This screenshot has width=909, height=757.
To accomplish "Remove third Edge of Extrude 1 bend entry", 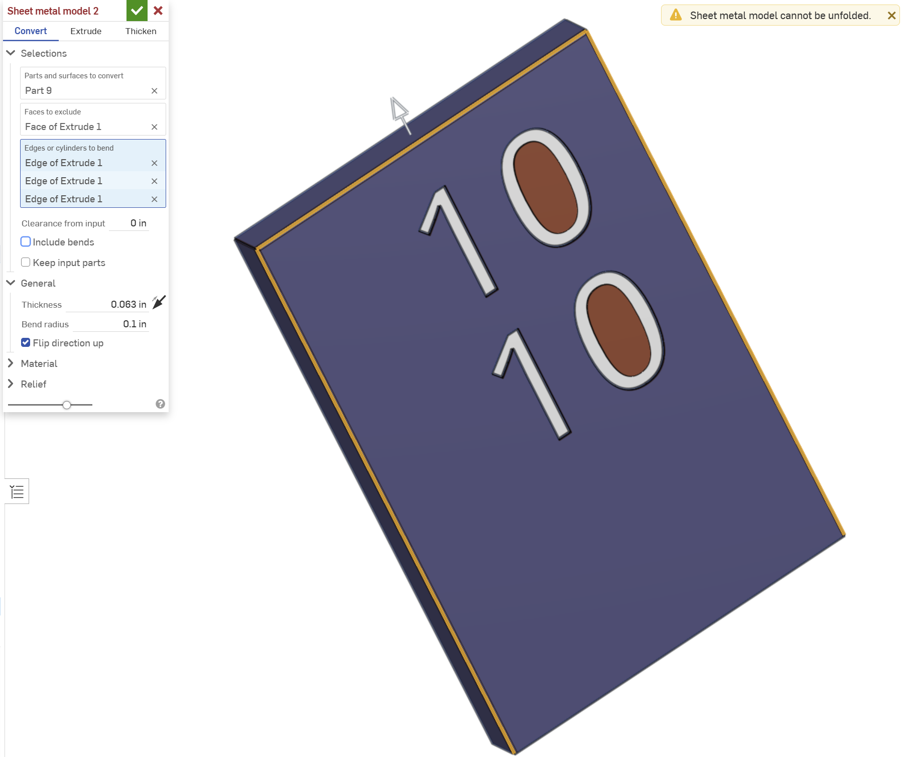I will coord(155,199).
